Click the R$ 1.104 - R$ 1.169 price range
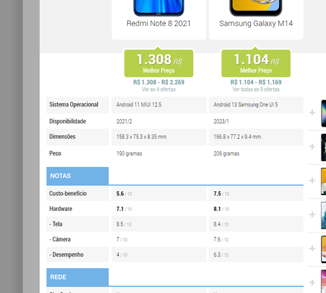 click(x=256, y=82)
